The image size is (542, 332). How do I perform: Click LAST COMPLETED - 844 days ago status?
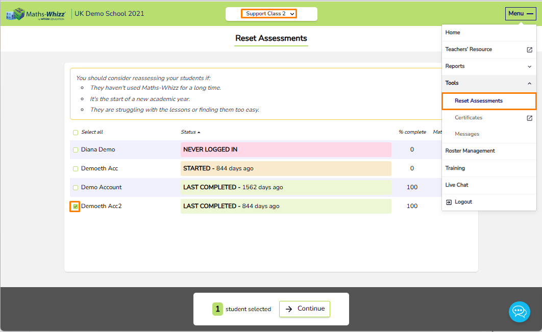pyautogui.click(x=286, y=206)
